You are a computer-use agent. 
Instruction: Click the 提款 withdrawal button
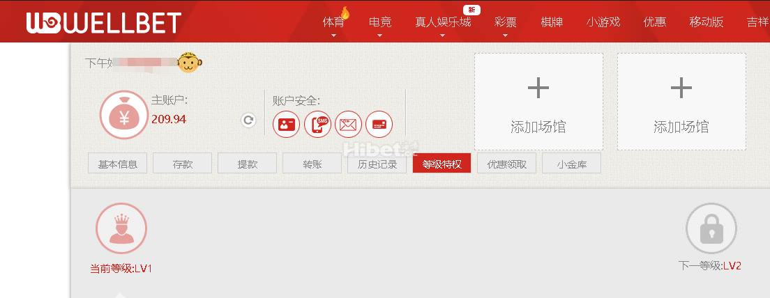[247, 164]
